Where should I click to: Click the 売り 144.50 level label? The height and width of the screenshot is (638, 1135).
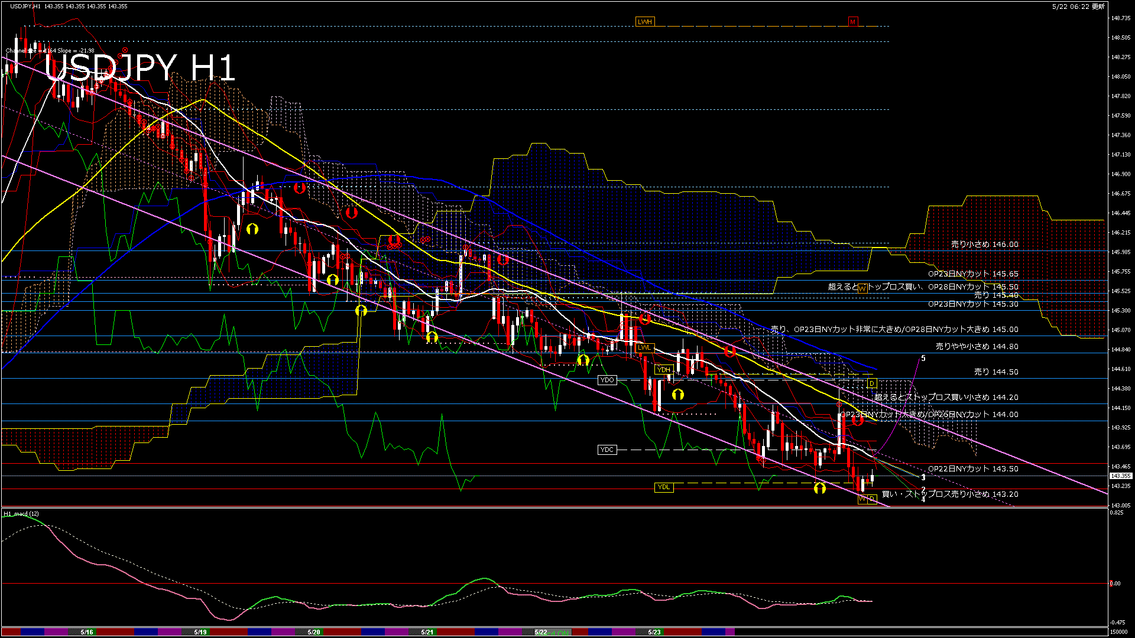(996, 372)
